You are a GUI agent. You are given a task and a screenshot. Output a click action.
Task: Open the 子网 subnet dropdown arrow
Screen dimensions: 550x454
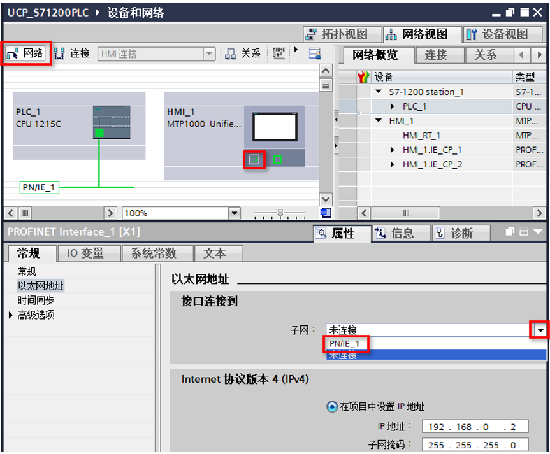coord(540,330)
